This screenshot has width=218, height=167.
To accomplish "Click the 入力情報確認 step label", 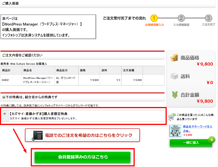I will click(x=181, y=25).
